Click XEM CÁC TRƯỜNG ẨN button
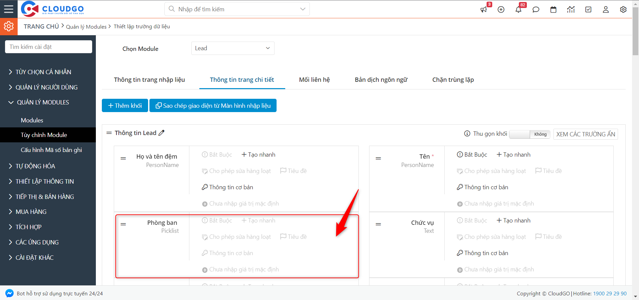 coord(585,134)
